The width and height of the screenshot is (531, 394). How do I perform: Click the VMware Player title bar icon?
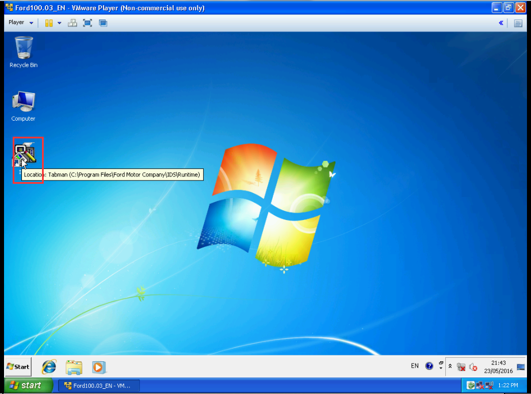coord(9,7)
